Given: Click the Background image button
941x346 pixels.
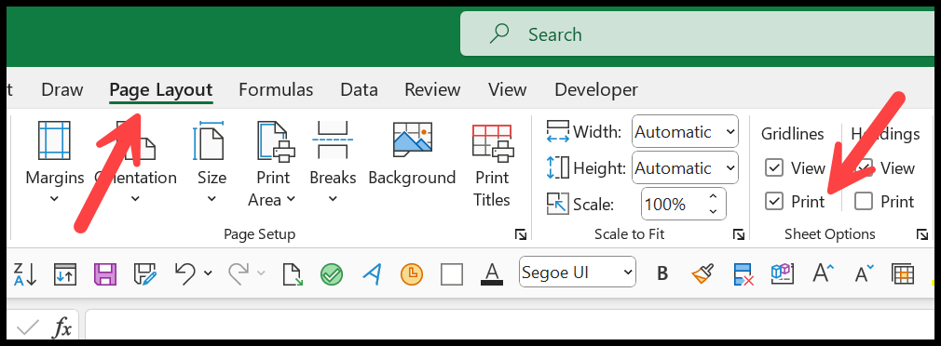Looking at the screenshot, I should click(413, 153).
